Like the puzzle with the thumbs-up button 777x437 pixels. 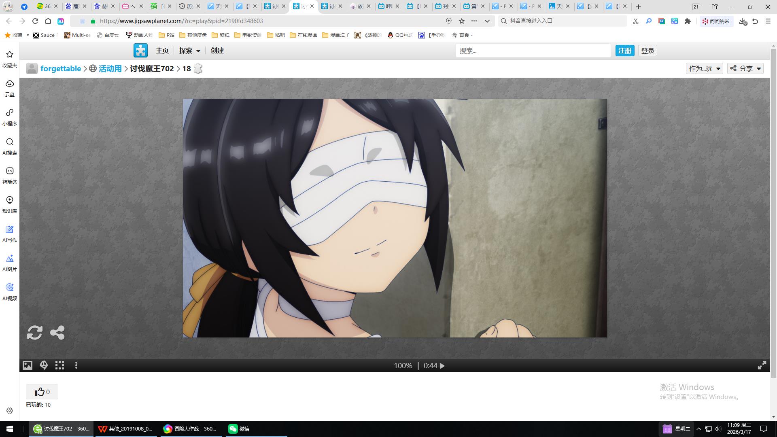coord(42,392)
